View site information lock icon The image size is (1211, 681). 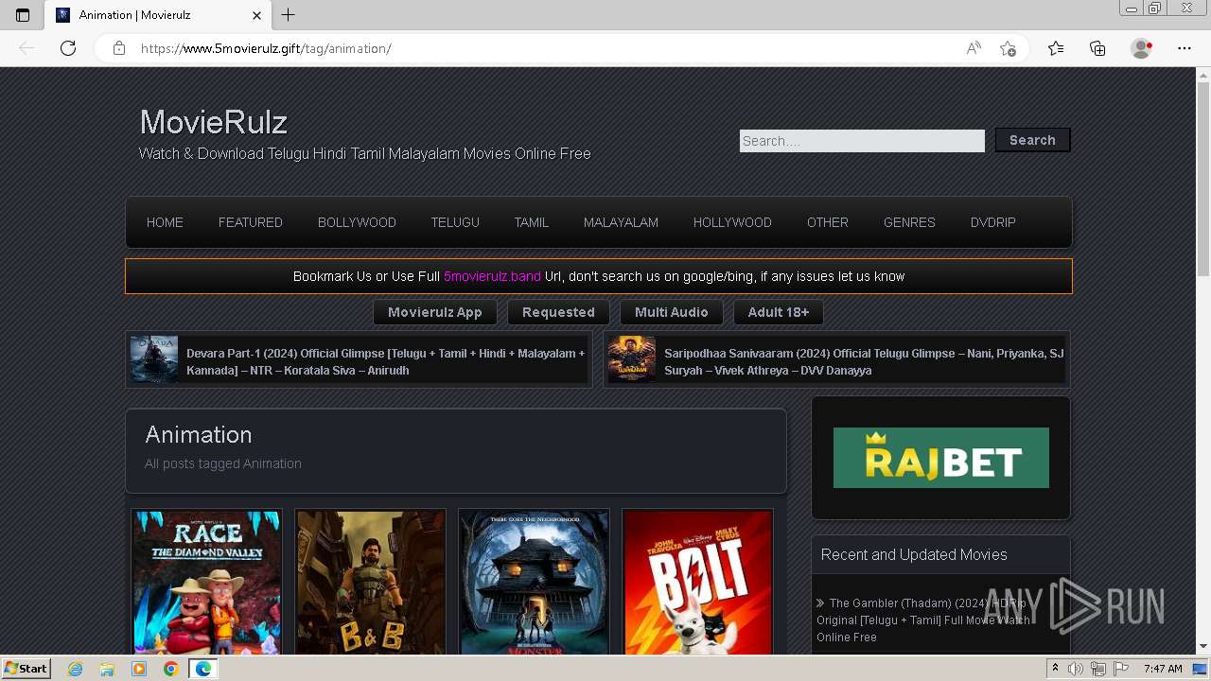[119, 48]
